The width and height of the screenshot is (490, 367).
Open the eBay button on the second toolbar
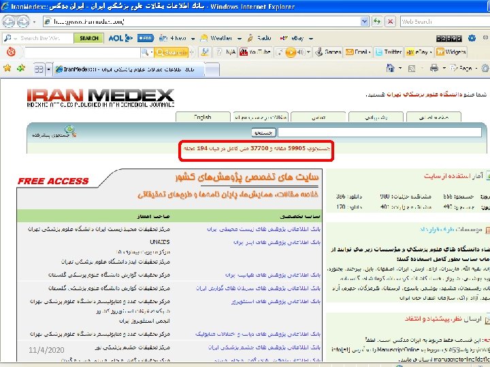coord(419,52)
